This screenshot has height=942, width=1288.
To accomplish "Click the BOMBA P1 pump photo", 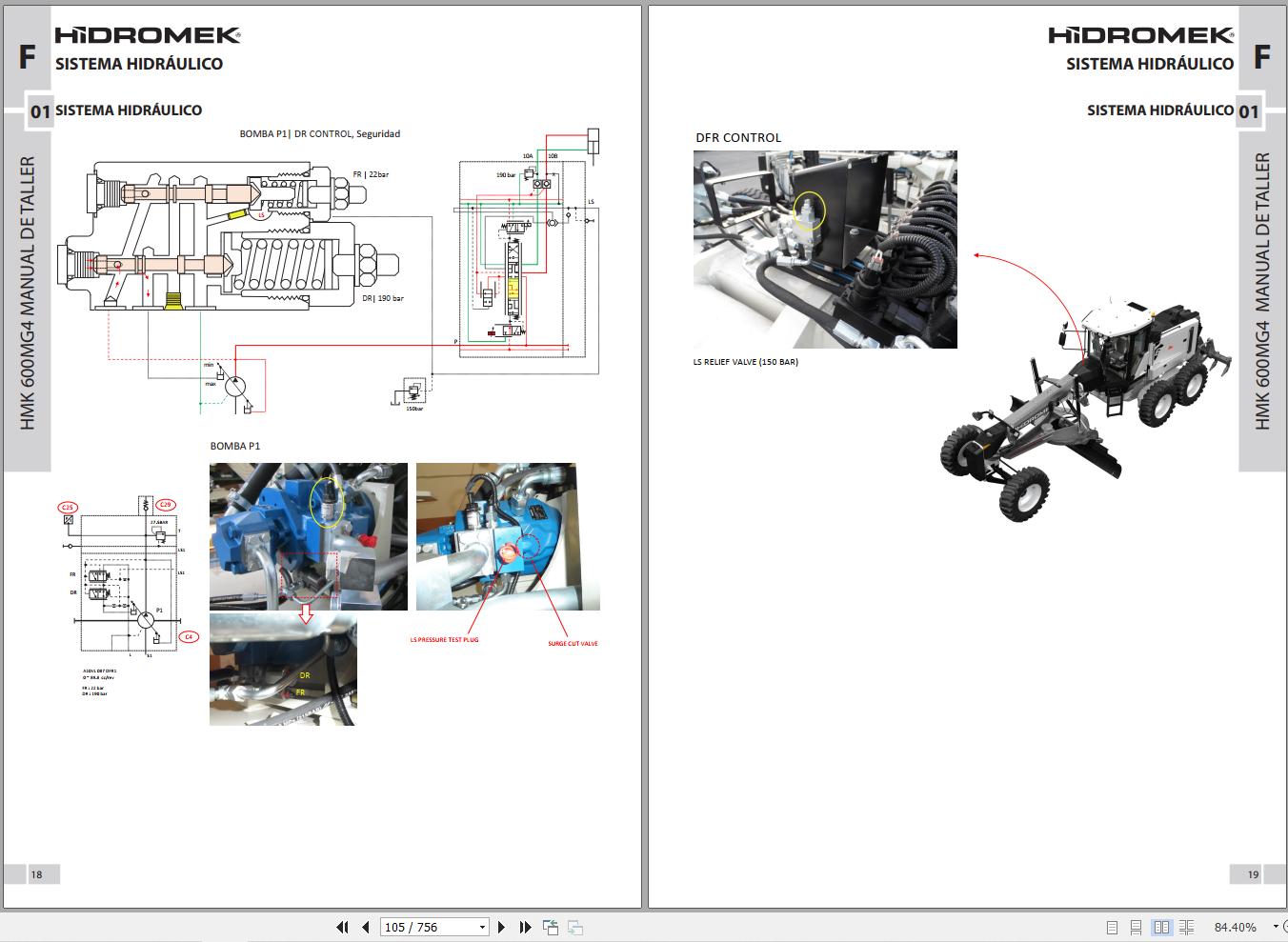I will (x=309, y=536).
